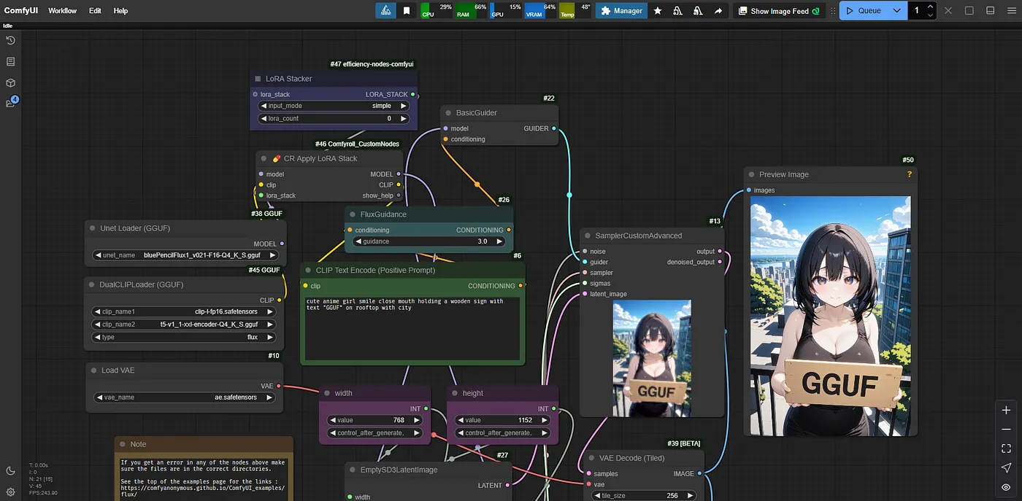Click Show Image Feed button
Image resolution: width=1022 pixels, height=501 pixels.
click(x=778, y=11)
